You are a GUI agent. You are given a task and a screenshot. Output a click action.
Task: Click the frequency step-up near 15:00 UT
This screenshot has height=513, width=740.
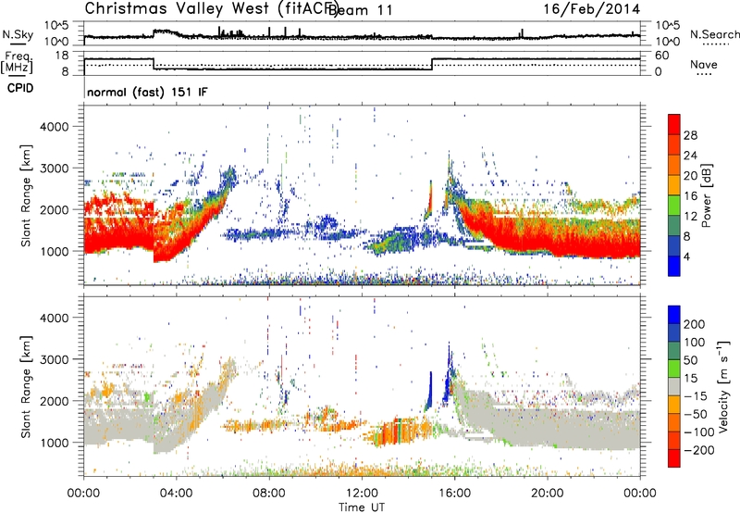432,64
